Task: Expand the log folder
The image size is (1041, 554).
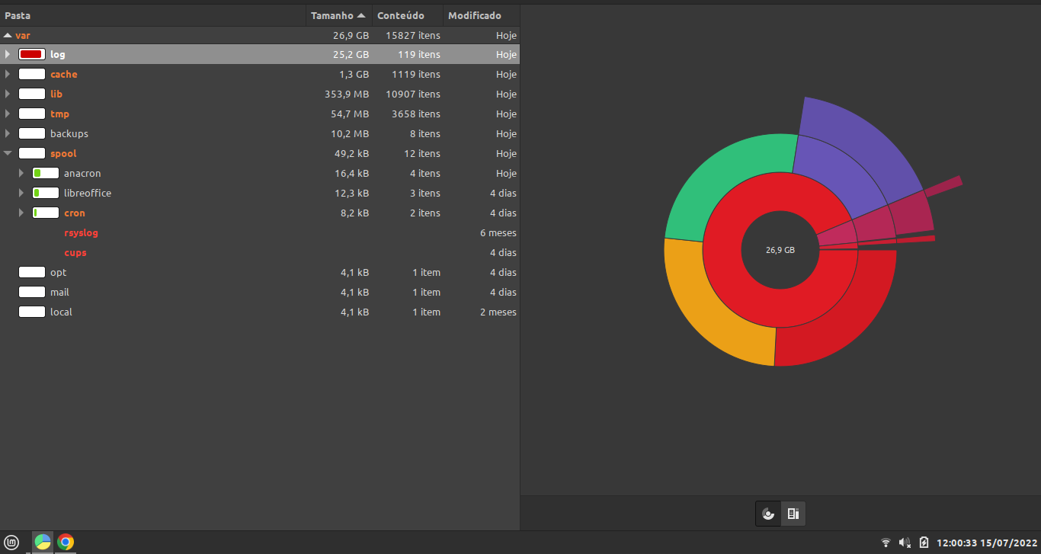Action: (8, 54)
